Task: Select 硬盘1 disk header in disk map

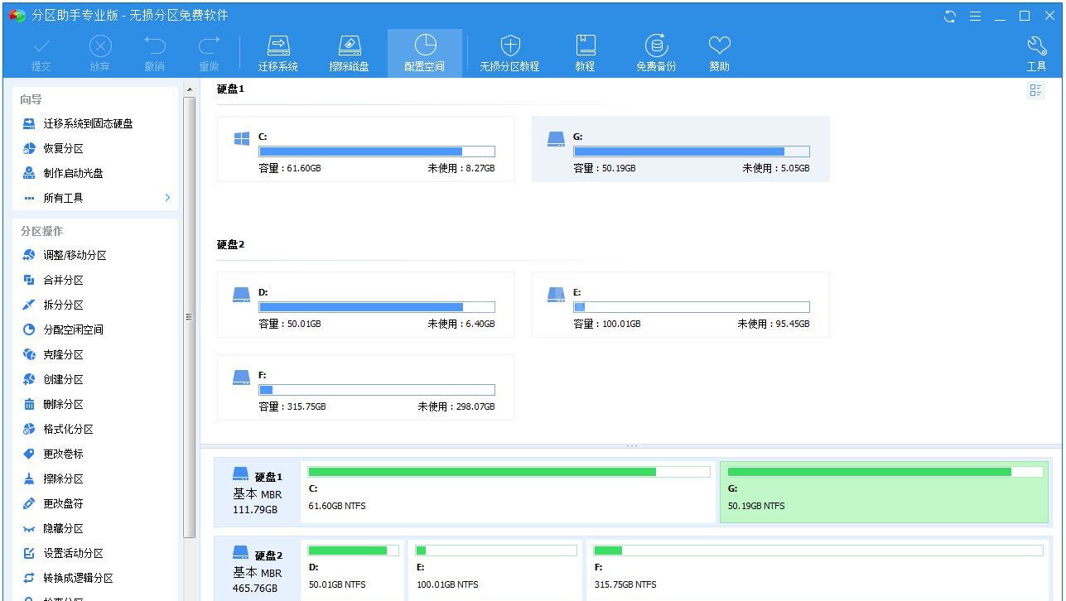Action: pos(257,493)
